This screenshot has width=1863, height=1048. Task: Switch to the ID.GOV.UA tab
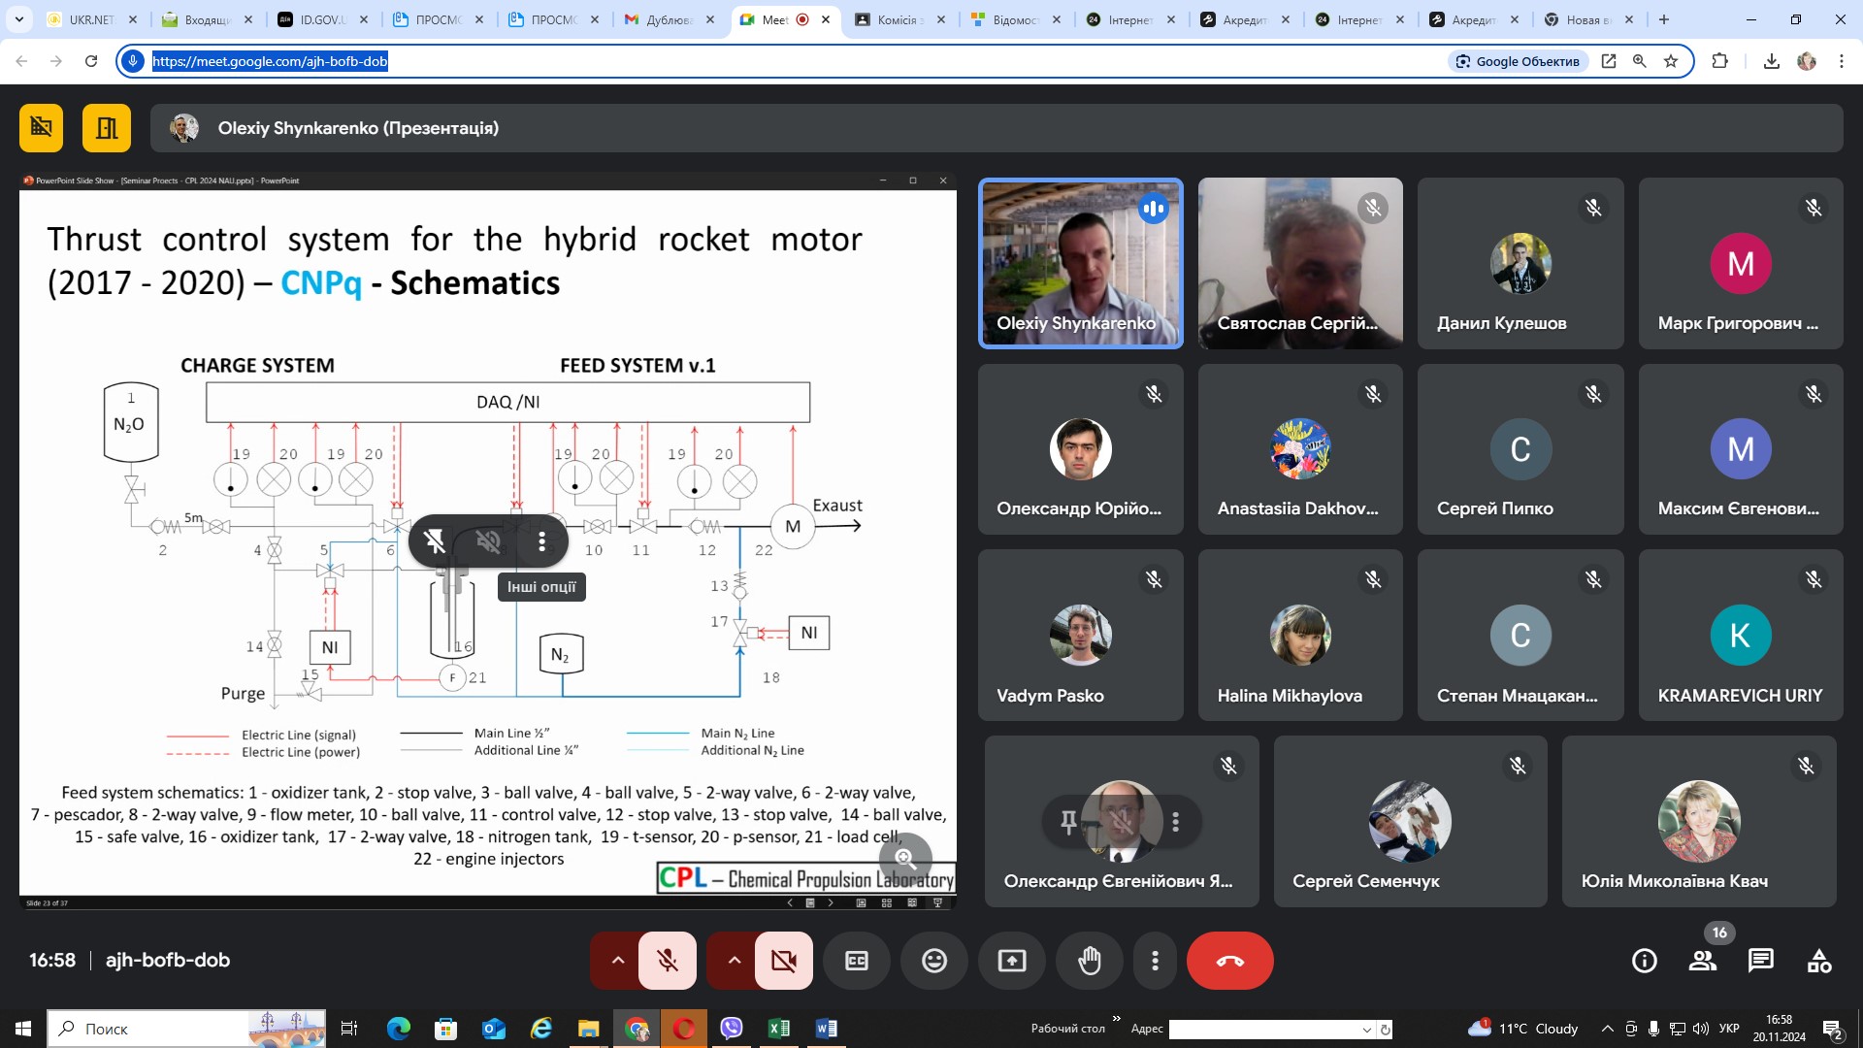click(320, 19)
